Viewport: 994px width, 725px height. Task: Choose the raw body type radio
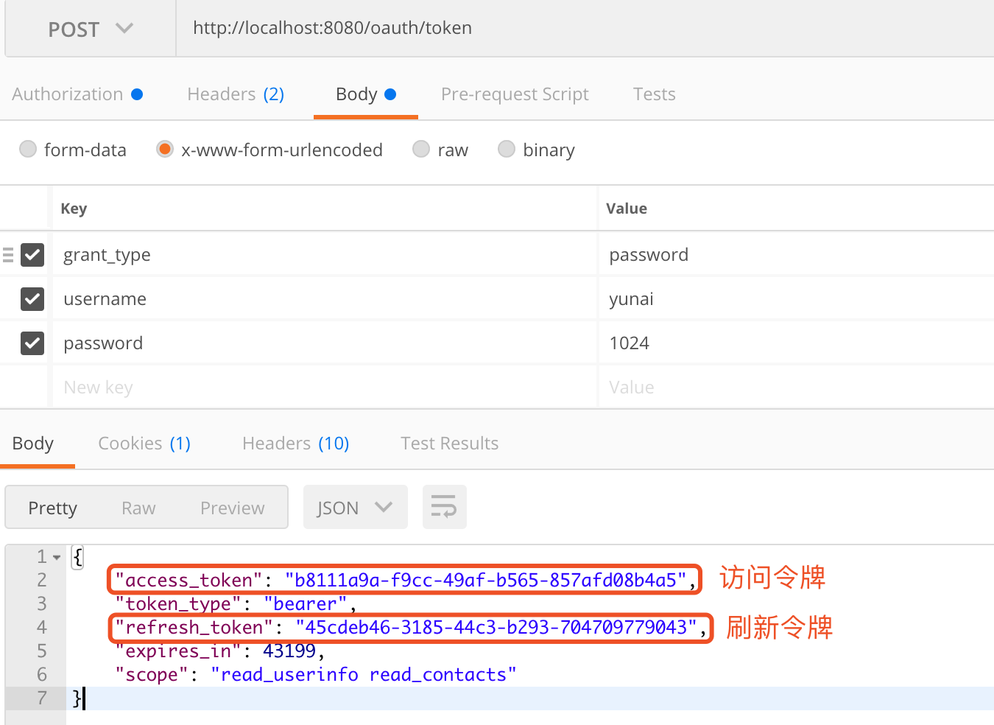(421, 150)
